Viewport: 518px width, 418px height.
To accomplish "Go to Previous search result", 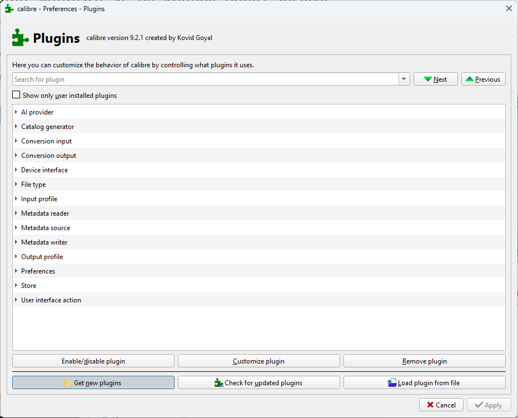I will tap(483, 79).
